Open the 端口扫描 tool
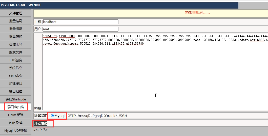Screen dimensions: 268x136 16,91
